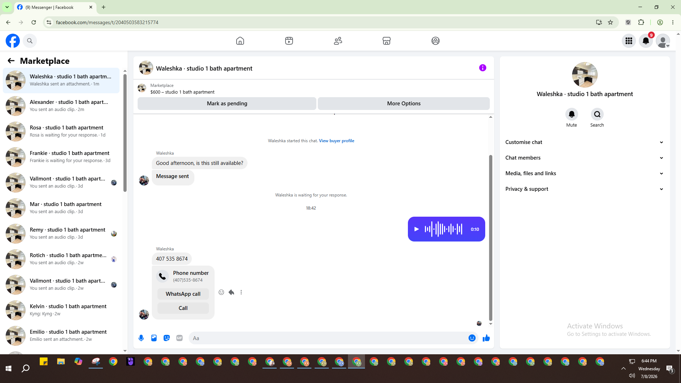The height and width of the screenshot is (383, 681).
Task: Bookmark this page with star icon
Action: point(610,22)
